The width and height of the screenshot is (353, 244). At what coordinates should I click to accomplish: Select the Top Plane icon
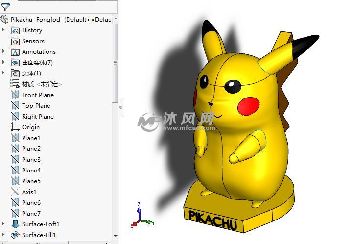pos(15,106)
